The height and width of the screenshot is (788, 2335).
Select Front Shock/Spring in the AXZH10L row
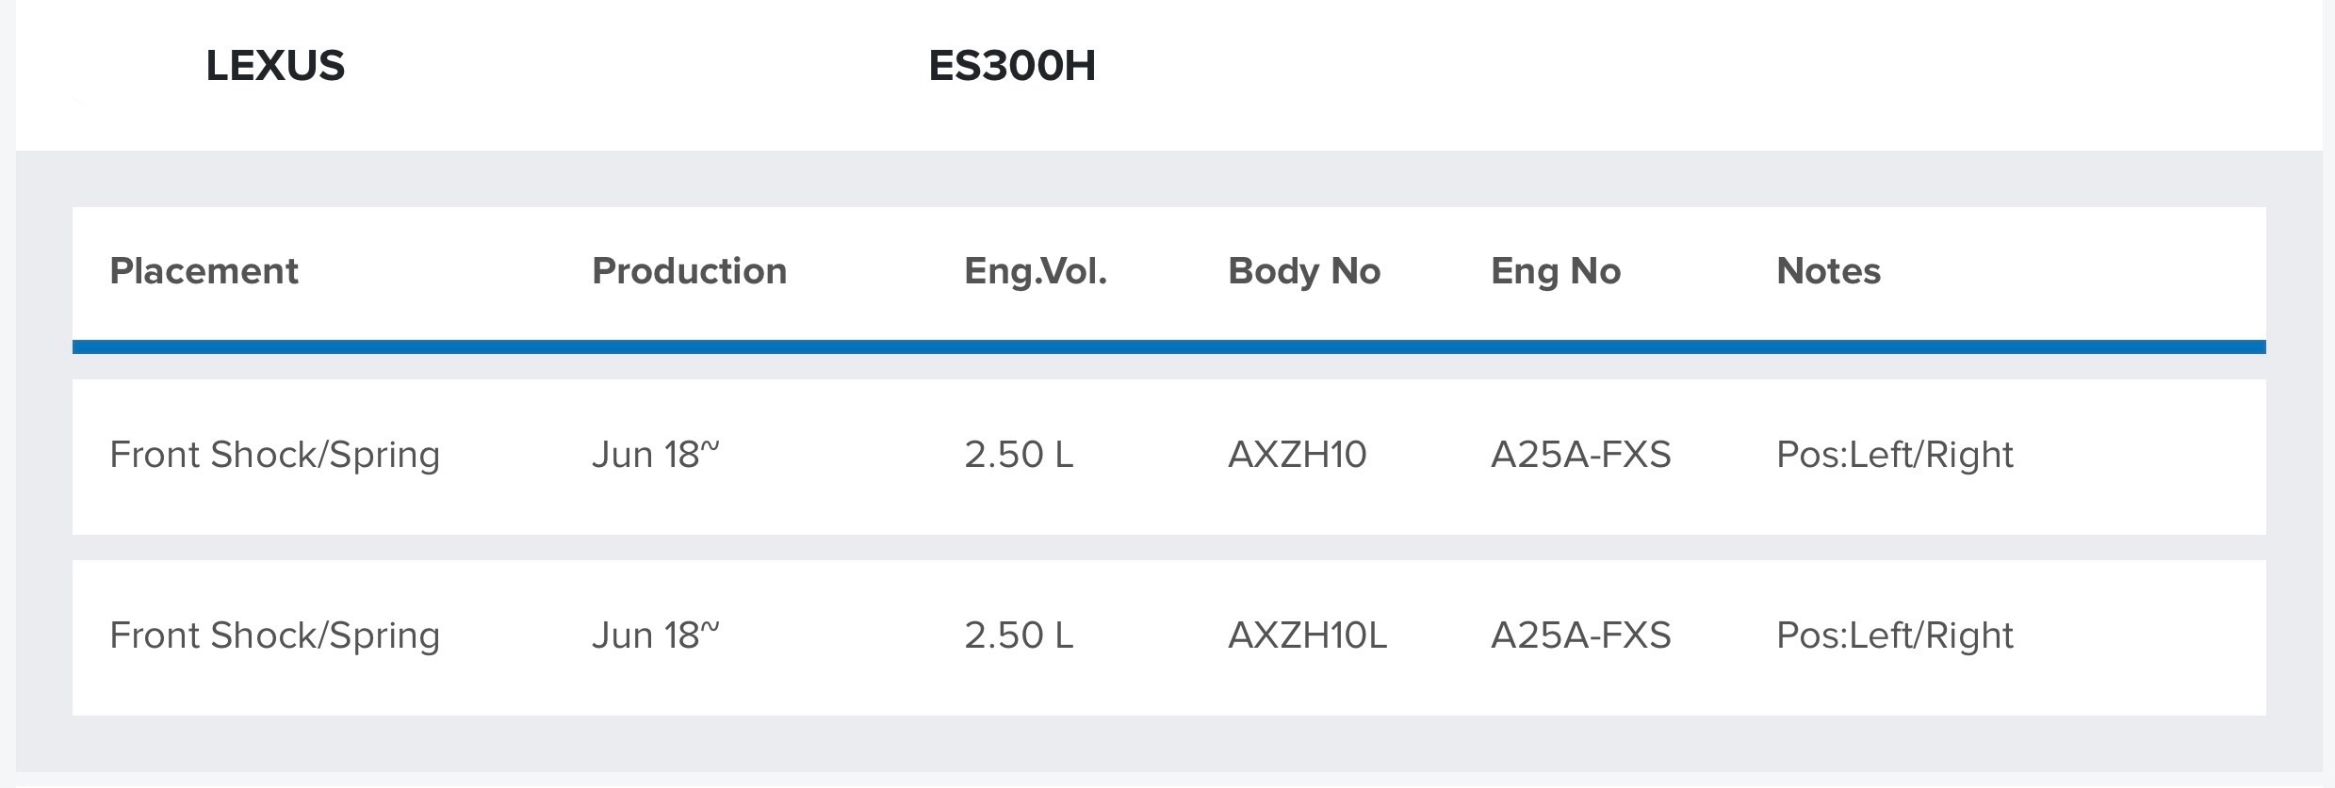274,635
